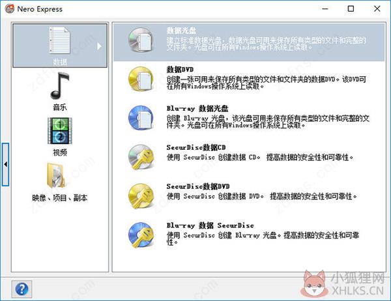Open help with the blue question mark
Viewport: 391px width, 301px height.
(x=22, y=289)
